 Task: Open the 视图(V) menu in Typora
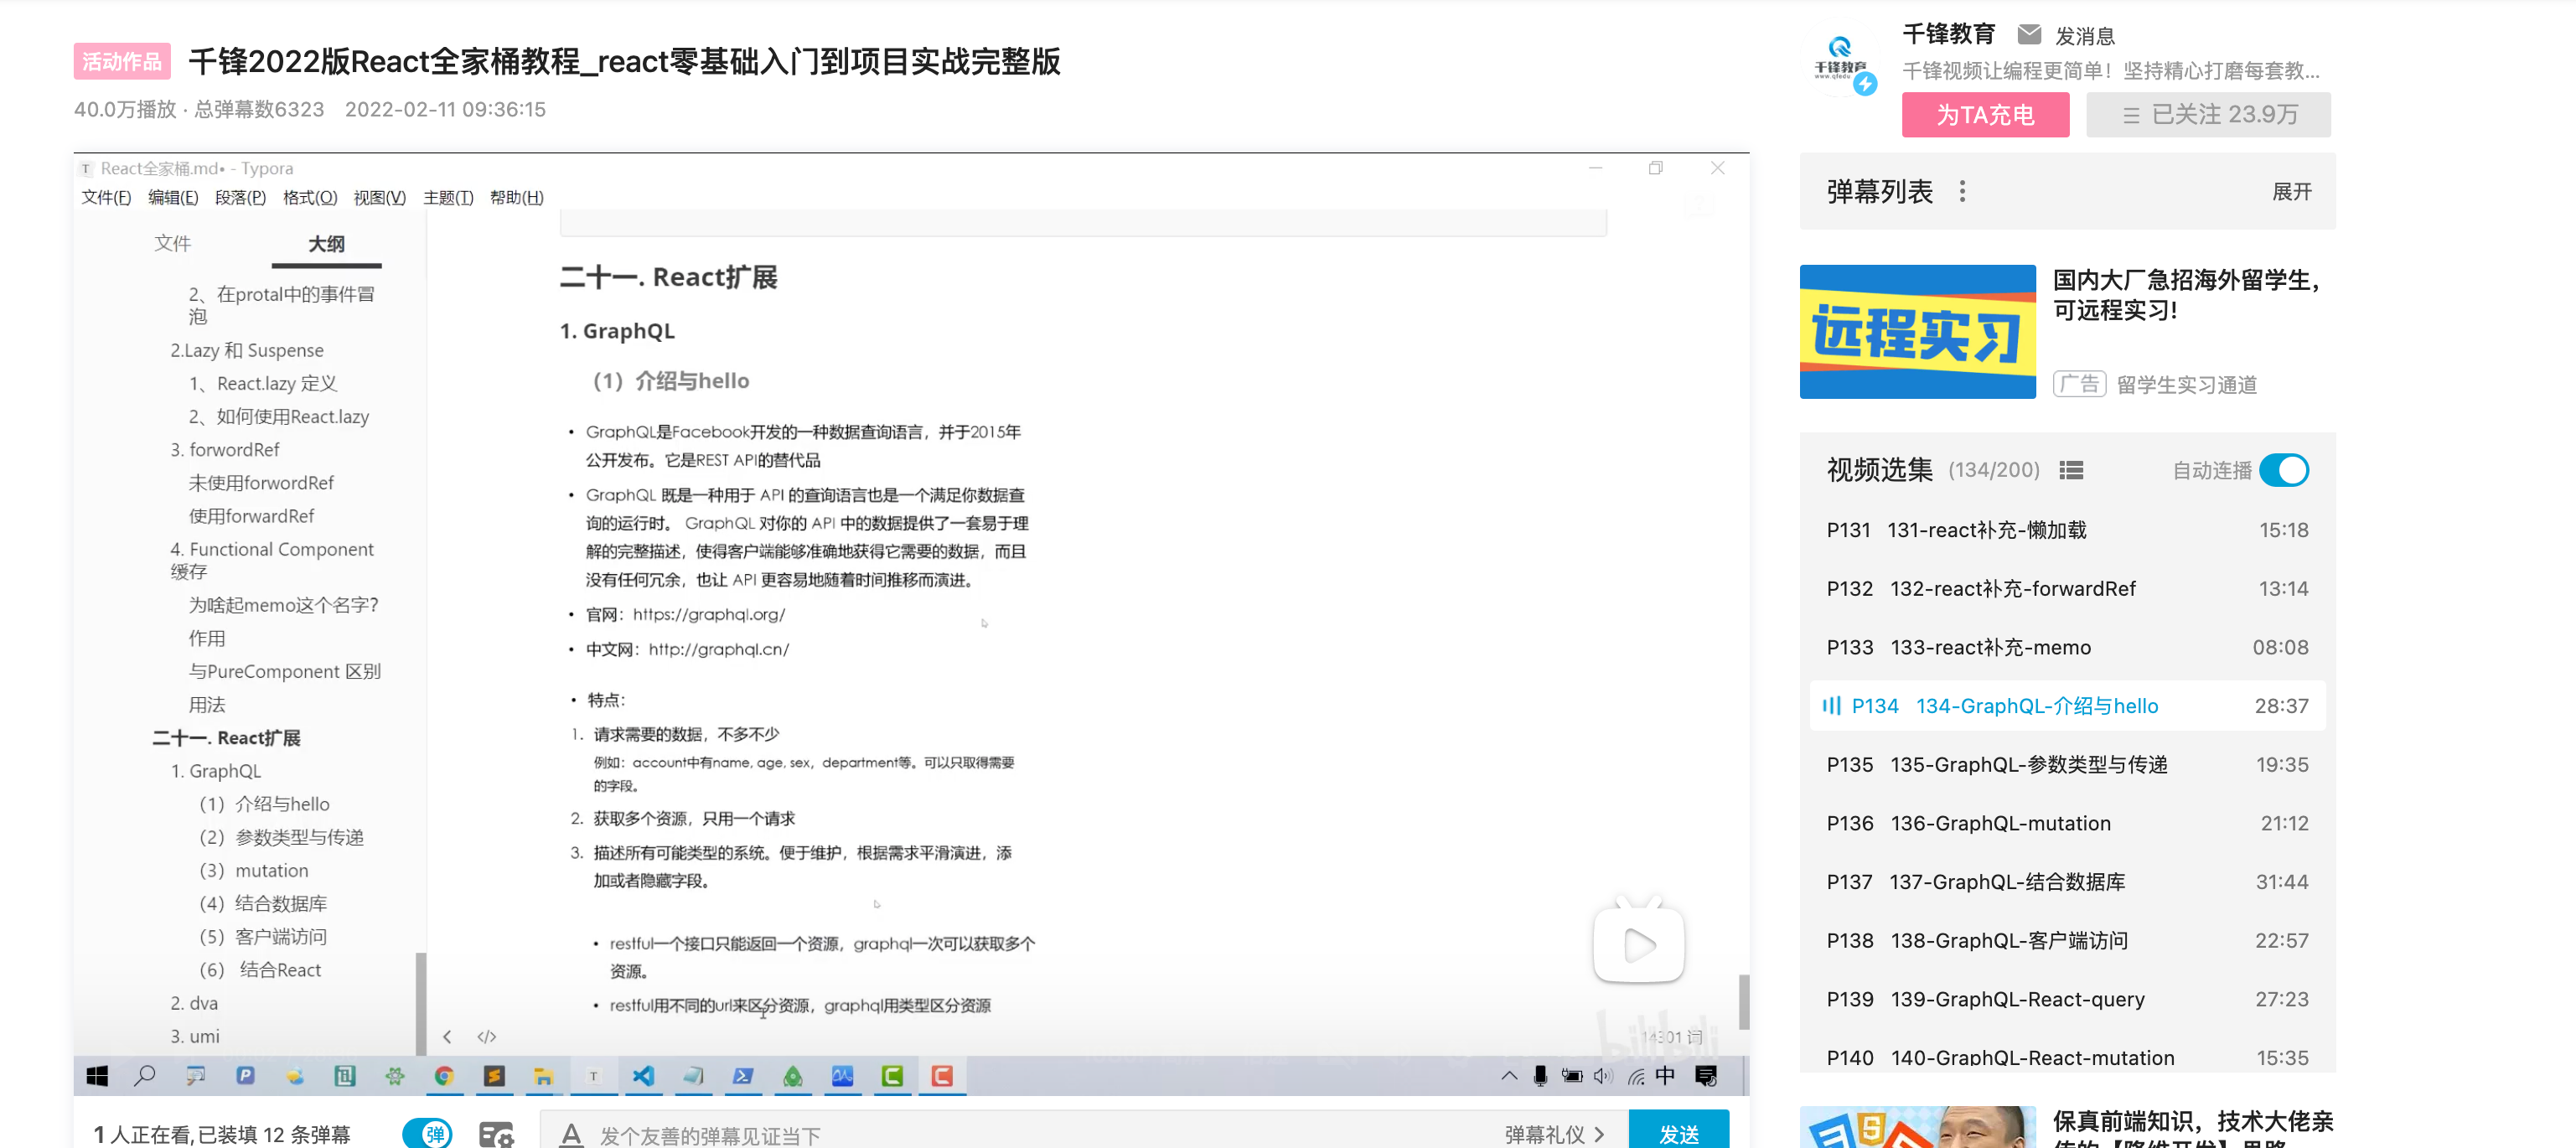(x=379, y=197)
